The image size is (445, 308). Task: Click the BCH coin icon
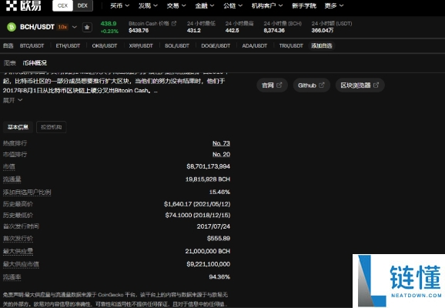click(12, 27)
